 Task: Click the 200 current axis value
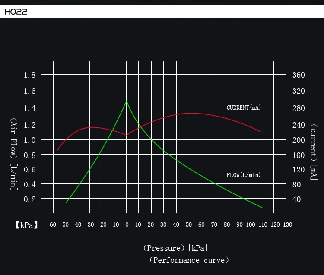click(299, 140)
